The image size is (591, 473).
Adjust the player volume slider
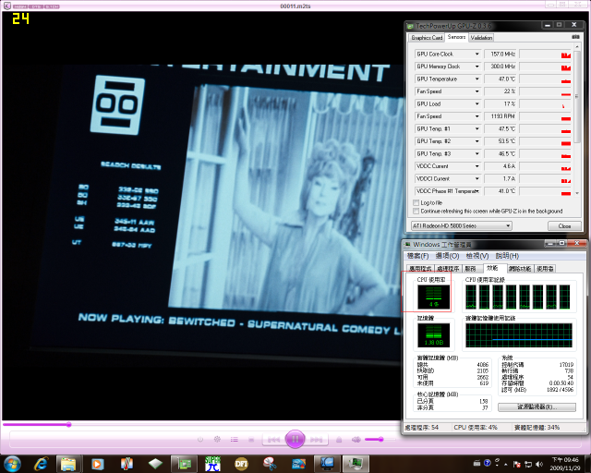click(380, 440)
